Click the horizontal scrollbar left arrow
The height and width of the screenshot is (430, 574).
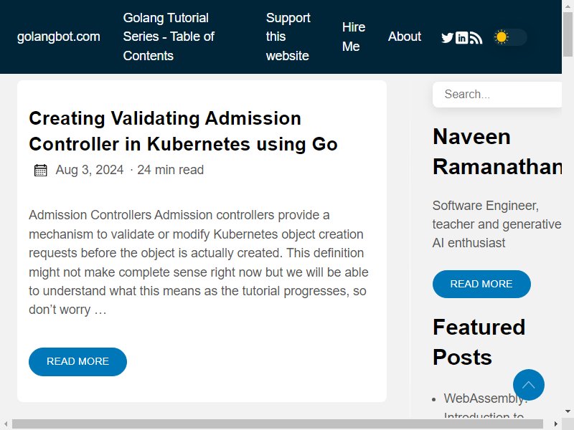click(x=6, y=424)
